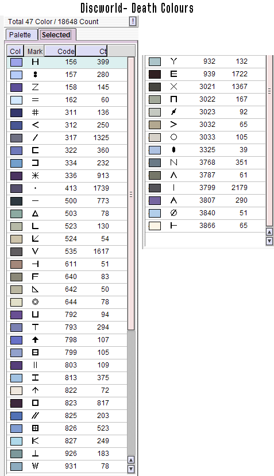Select color swatch for code 156
This screenshot has height=476, width=274.
point(17,62)
